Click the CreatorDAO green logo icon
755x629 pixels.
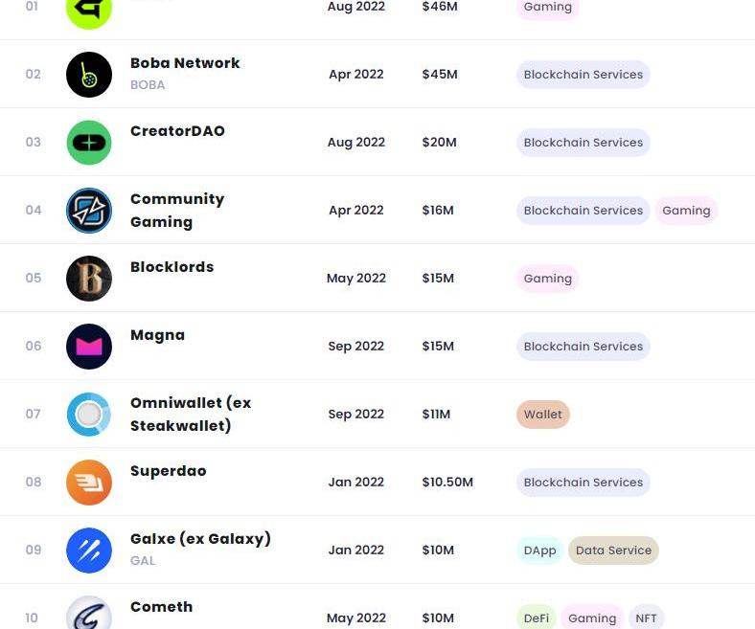coord(89,143)
